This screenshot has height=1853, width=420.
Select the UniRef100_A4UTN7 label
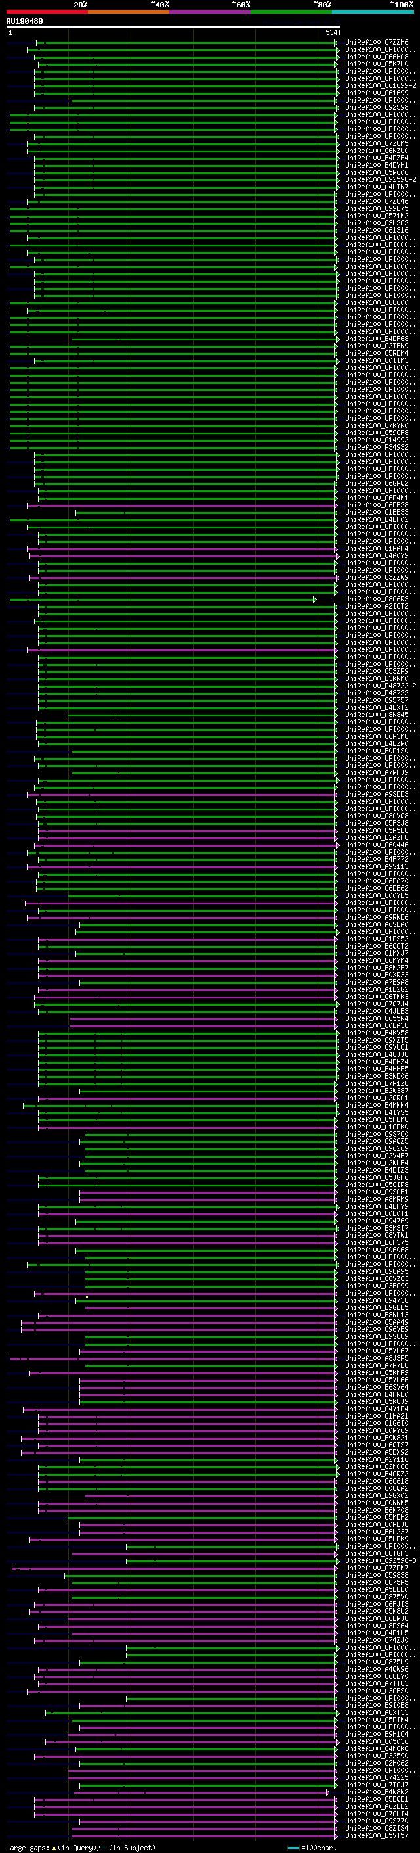(376, 187)
